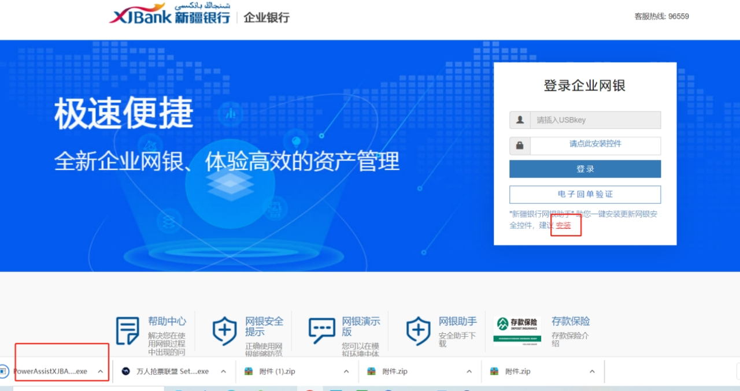The height and width of the screenshot is (391, 740).
Task: Open the 存款保险 text link
Action: (571, 321)
